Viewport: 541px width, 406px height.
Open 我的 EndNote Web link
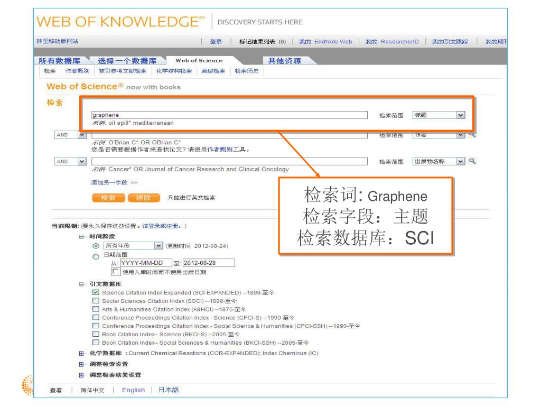pyautogui.click(x=325, y=41)
